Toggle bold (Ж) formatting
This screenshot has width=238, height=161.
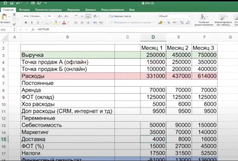coord(26,23)
